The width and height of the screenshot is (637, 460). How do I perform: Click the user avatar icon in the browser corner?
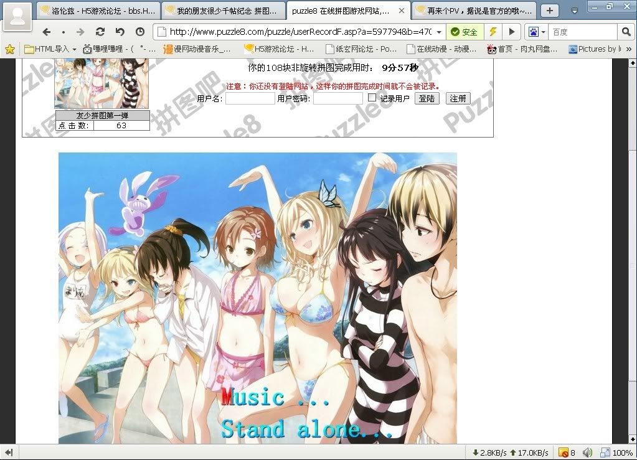tap(17, 16)
